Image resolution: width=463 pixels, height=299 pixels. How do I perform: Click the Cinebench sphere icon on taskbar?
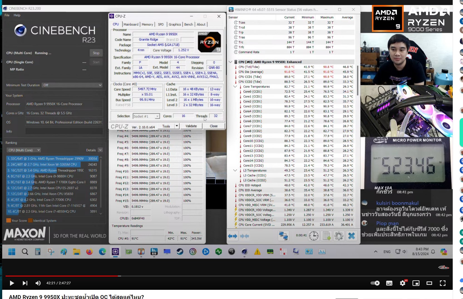pyautogui.click(x=244, y=252)
